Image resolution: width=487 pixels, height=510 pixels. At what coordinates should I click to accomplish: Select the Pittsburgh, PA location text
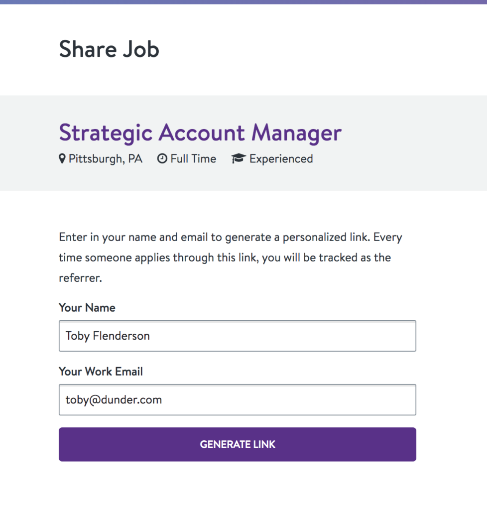(x=106, y=159)
